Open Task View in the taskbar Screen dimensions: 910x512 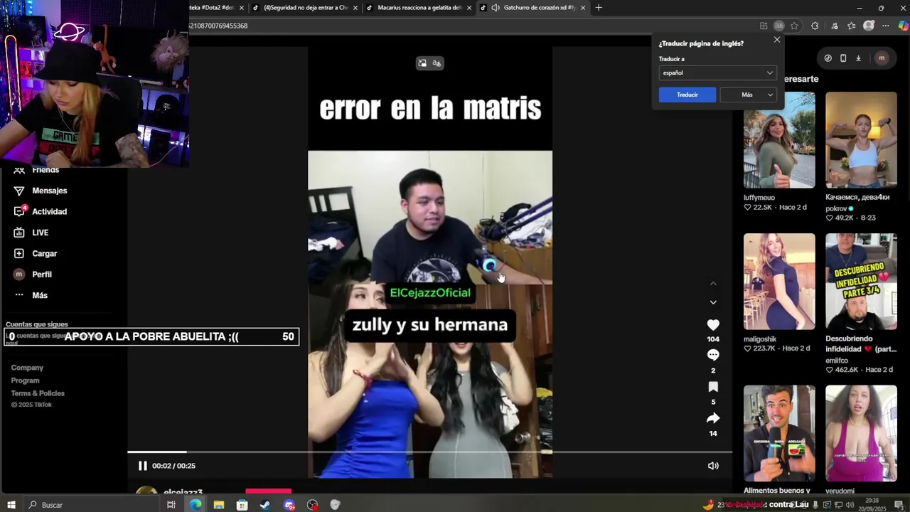click(x=171, y=505)
